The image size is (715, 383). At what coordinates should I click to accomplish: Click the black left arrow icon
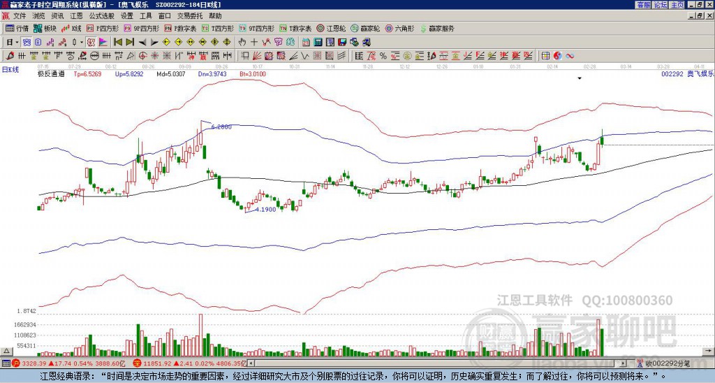[142, 42]
